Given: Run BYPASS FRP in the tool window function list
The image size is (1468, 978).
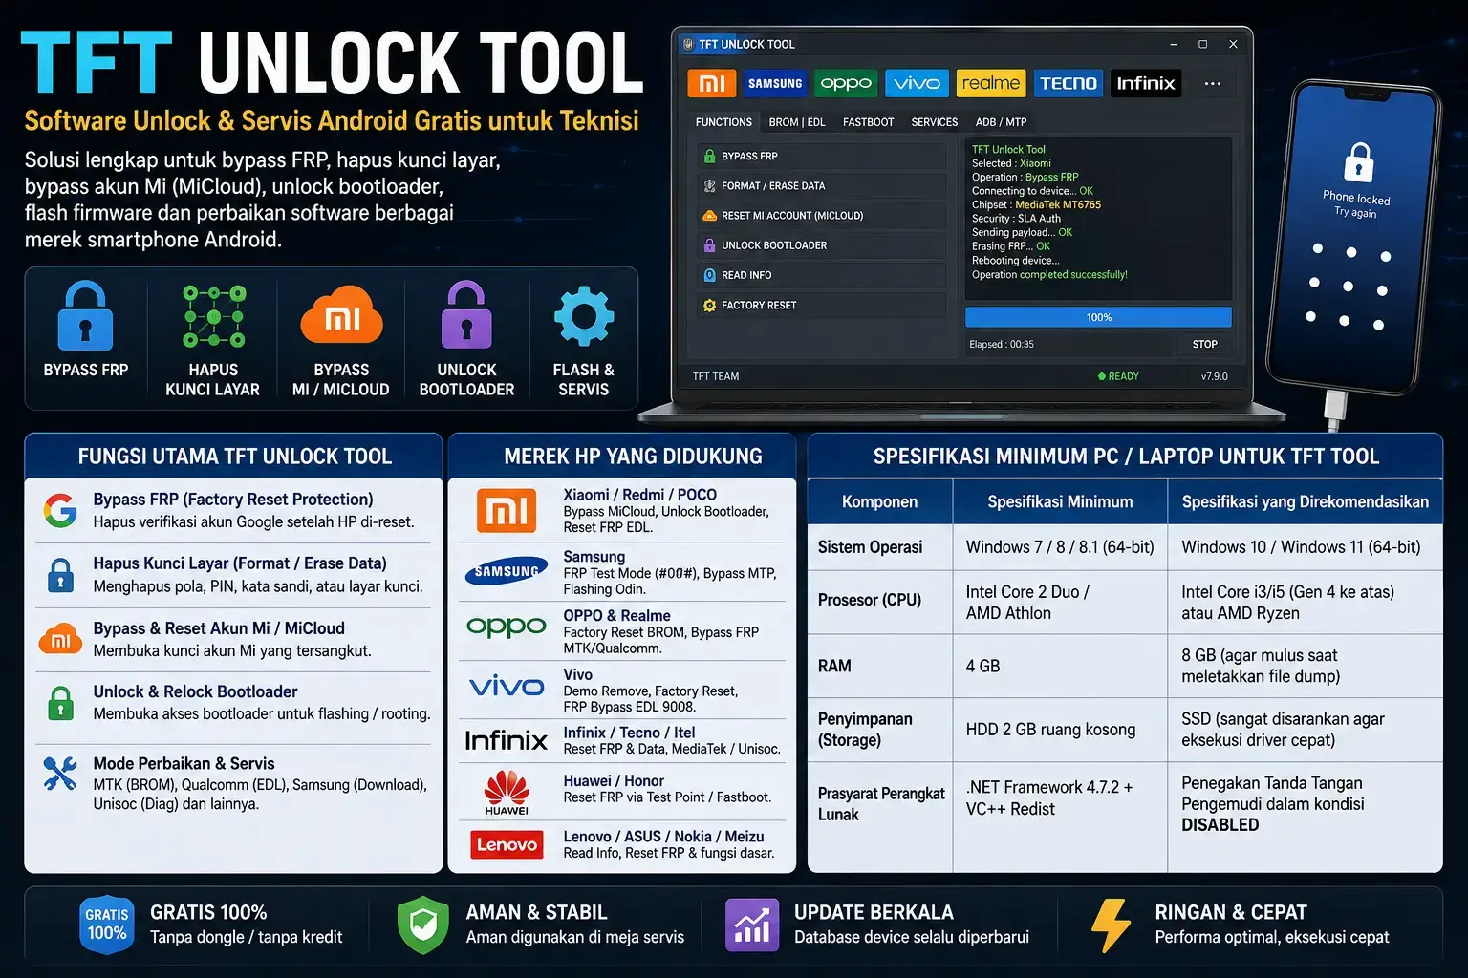Looking at the screenshot, I should coord(822,156).
